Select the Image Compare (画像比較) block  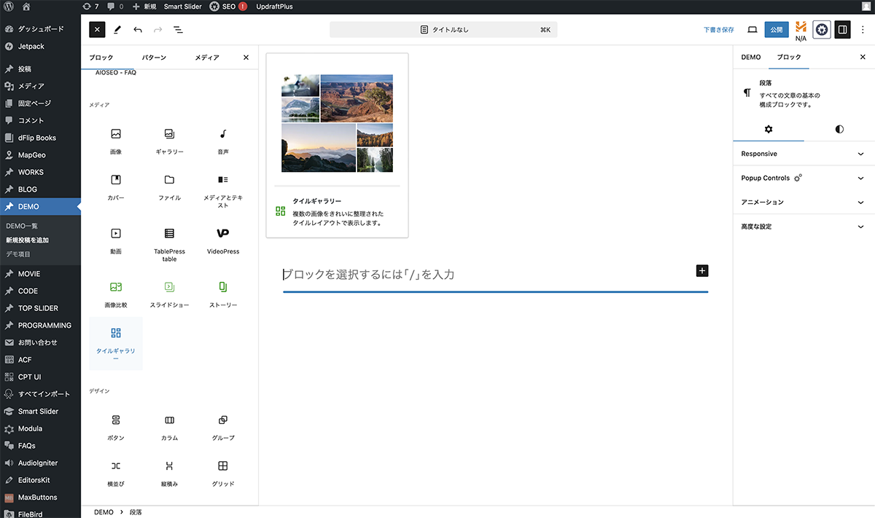pos(115,294)
